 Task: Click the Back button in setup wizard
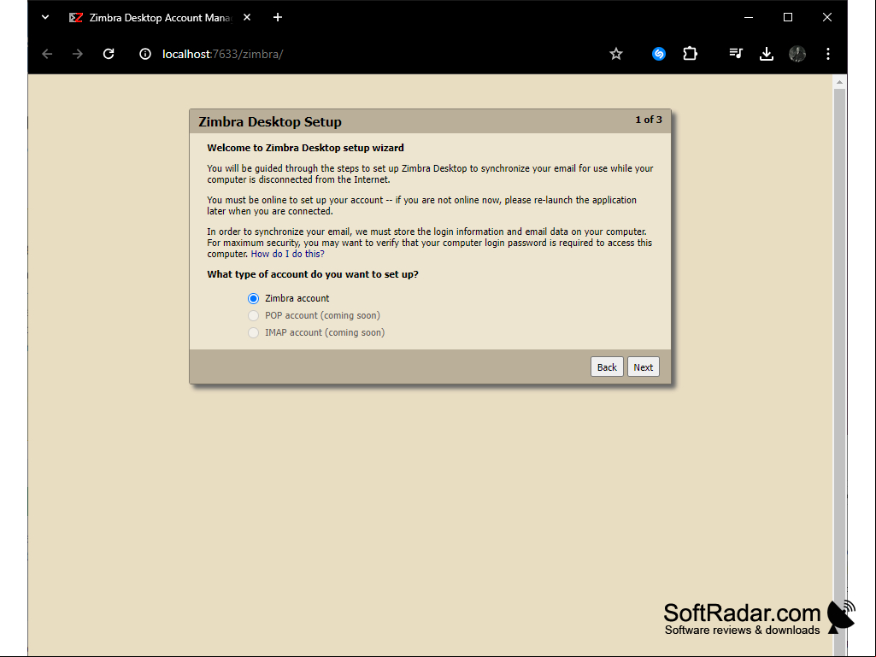607,367
